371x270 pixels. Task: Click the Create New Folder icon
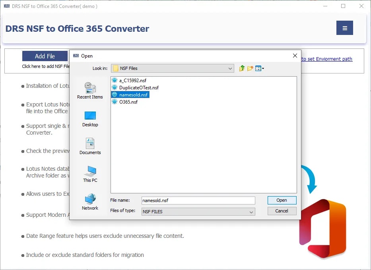[250, 68]
